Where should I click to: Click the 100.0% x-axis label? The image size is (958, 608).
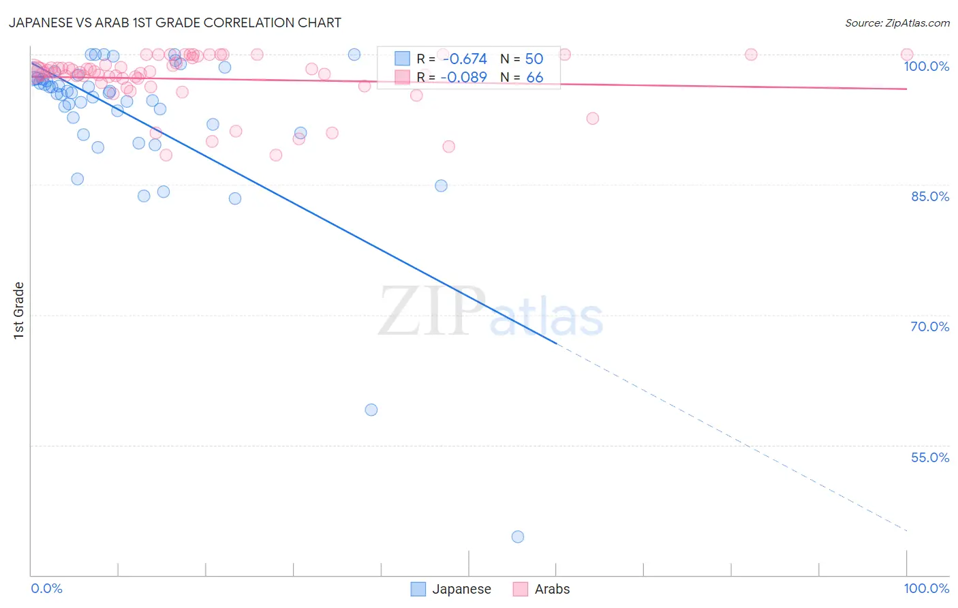(927, 588)
